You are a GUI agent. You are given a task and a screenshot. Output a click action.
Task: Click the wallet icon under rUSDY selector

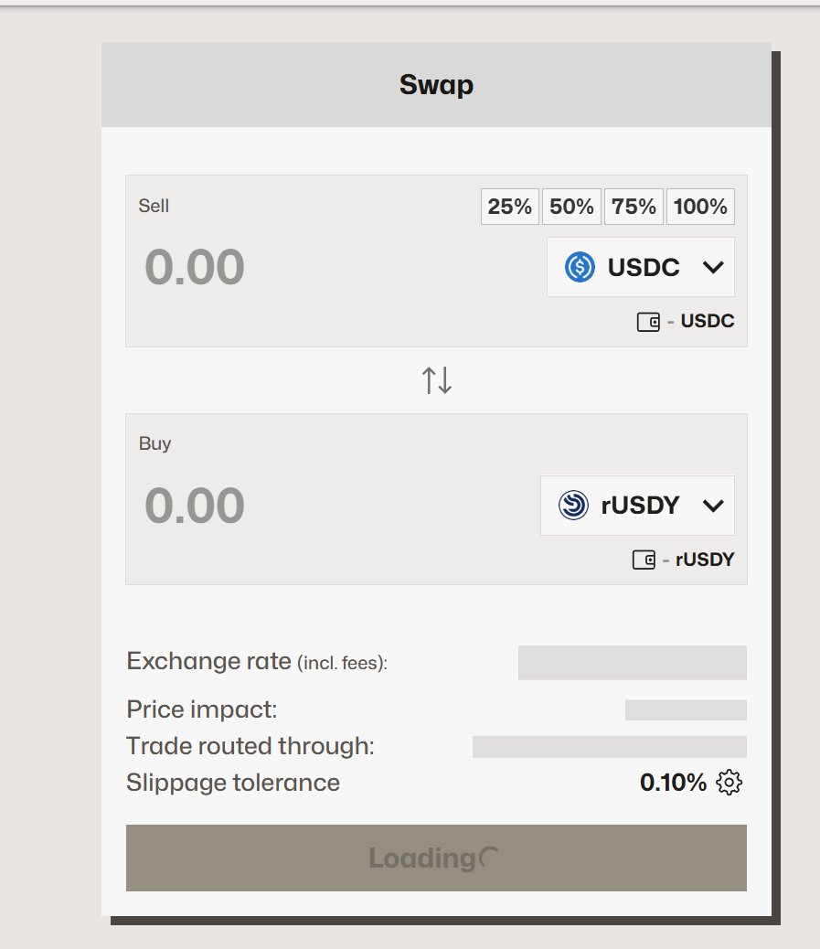tap(644, 560)
